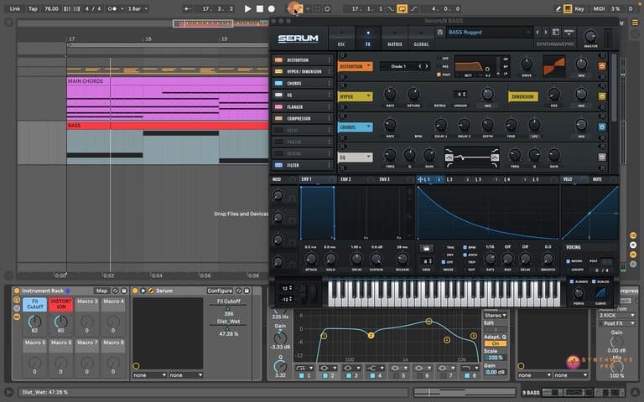
Task: Click the save preset disk icon in Serum
Action: (x=440, y=32)
